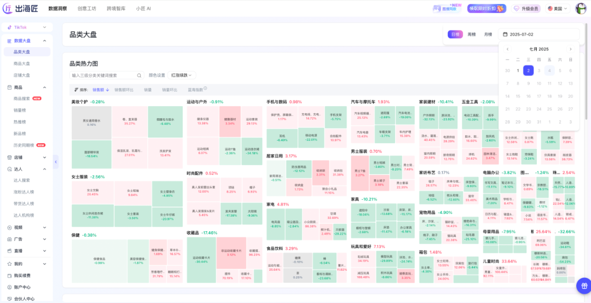Select 日榜 ranking toggle

(x=455, y=34)
